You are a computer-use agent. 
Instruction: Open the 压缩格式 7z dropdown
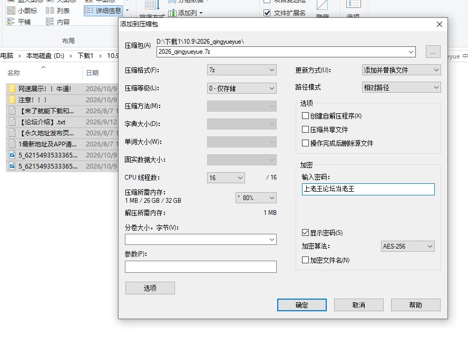[241, 70]
